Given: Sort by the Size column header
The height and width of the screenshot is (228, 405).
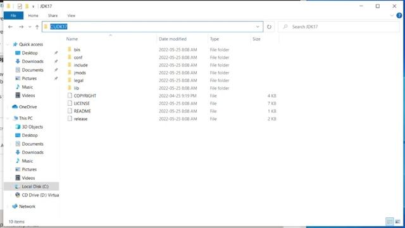Looking at the screenshot, I should 256,39.
